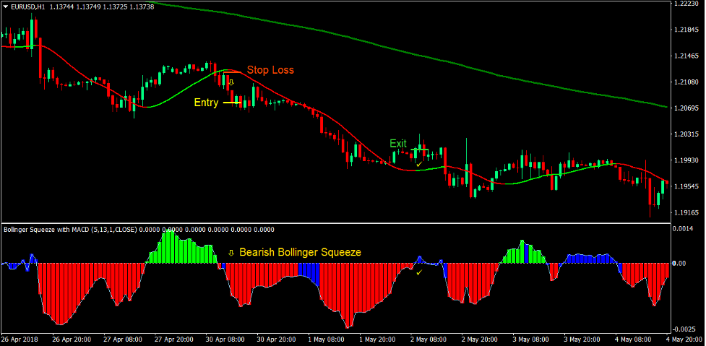Click the yellow checkmark object below Exit candles

tap(419, 164)
